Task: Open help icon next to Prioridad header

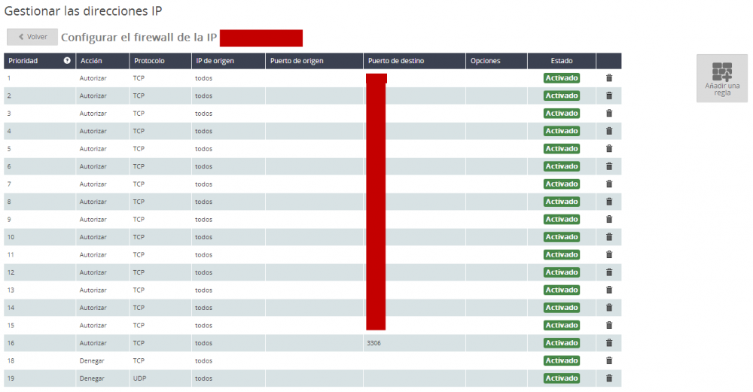Action: point(67,61)
